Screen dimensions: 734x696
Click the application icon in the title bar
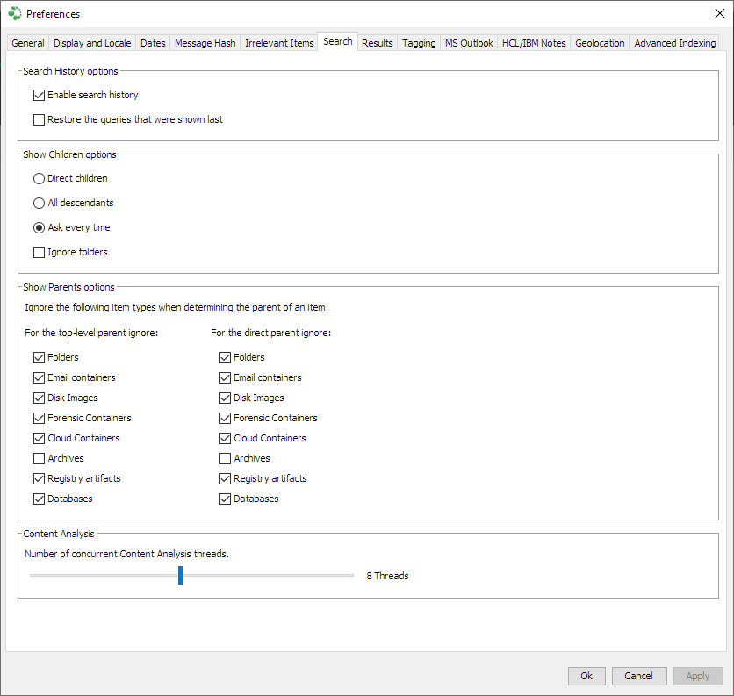click(x=14, y=13)
